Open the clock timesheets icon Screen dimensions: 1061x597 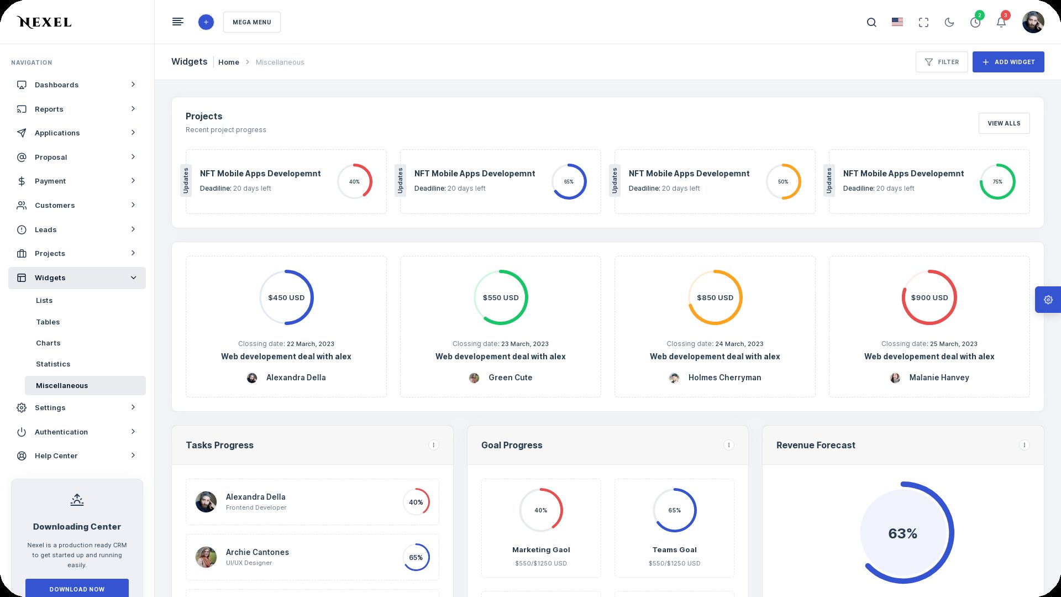pyautogui.click(x=975, y=22)
